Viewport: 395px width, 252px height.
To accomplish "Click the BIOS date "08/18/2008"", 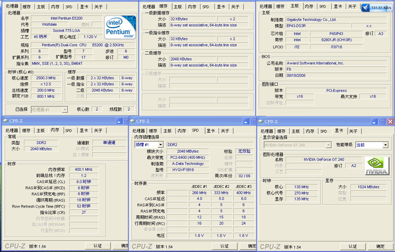I will (x=336, y=75).
